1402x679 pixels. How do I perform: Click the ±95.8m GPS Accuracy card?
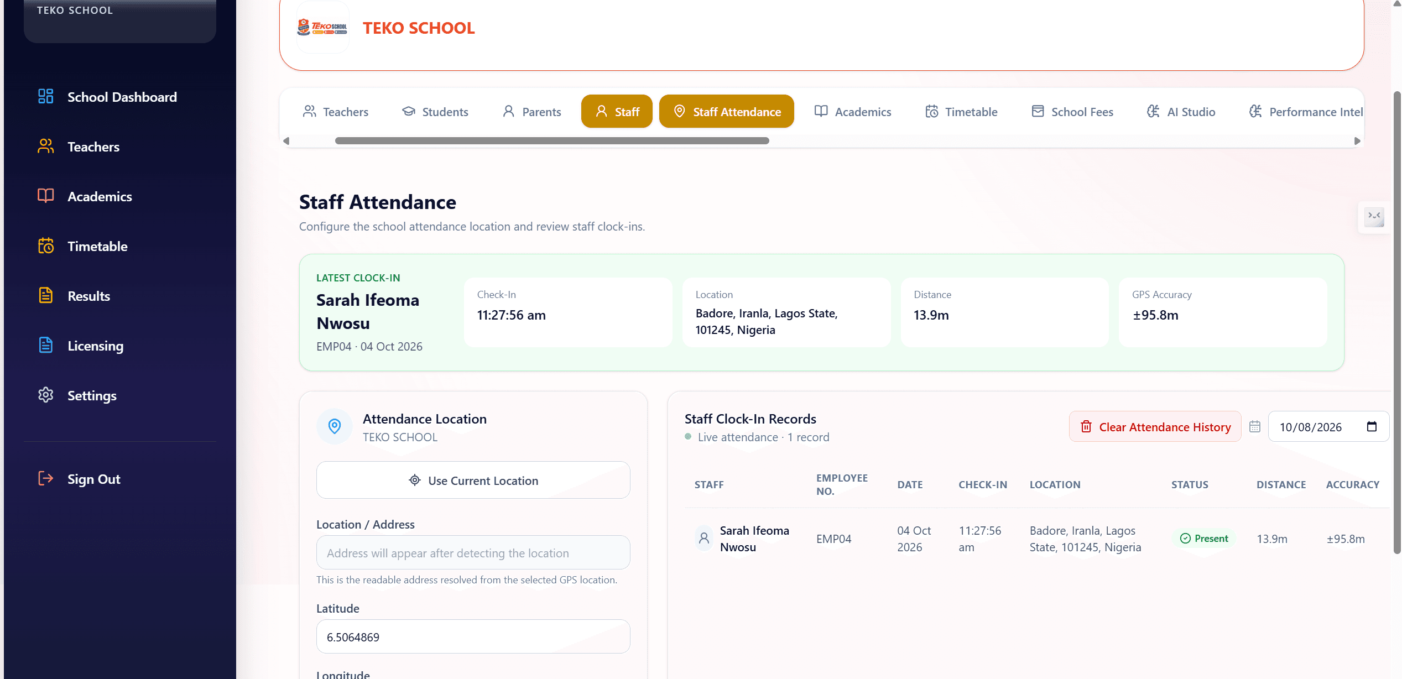[1223, 312]
